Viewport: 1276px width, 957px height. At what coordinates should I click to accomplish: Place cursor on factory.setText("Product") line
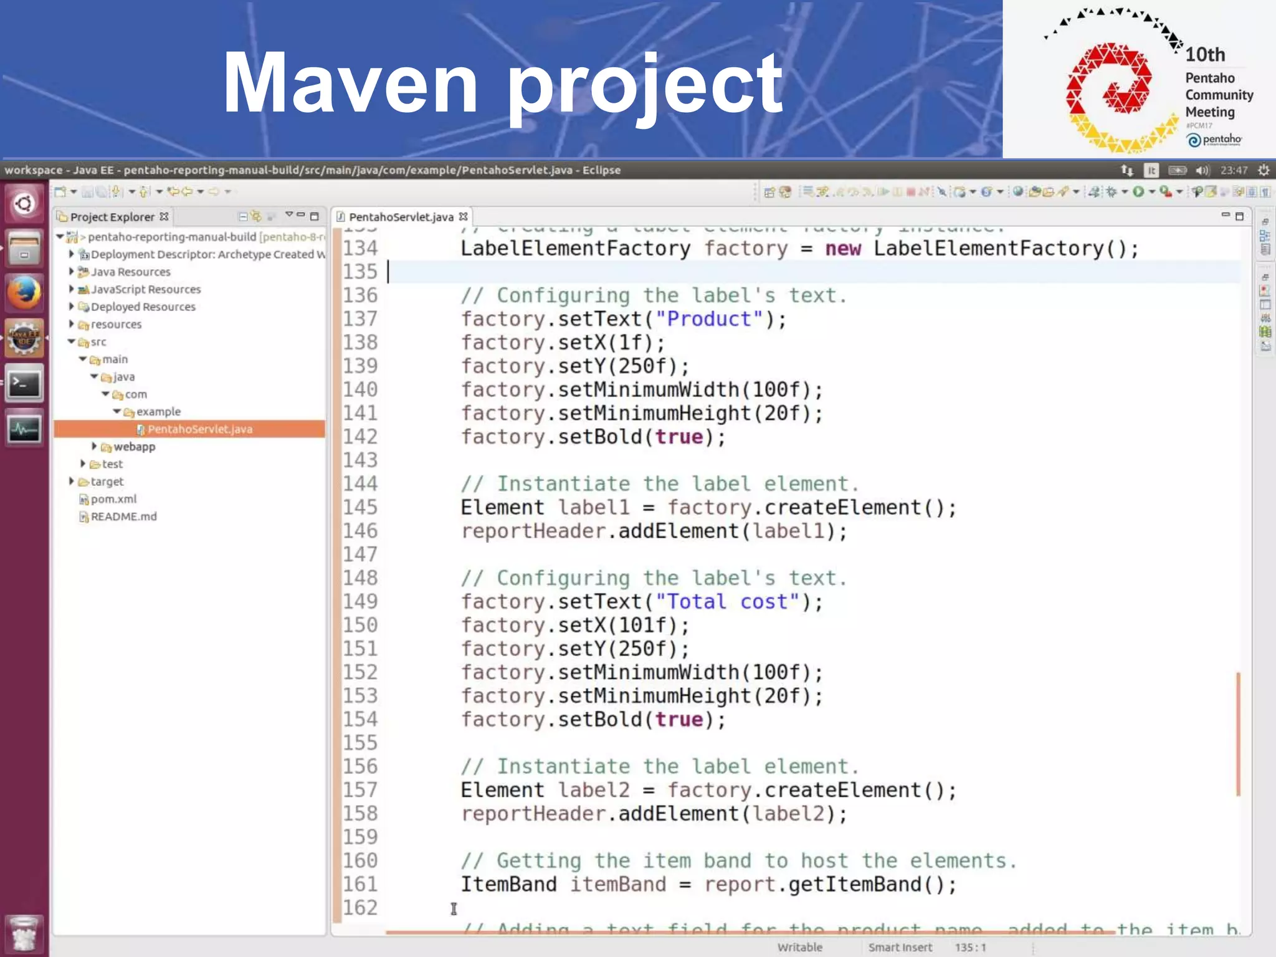tap(624, 319)
